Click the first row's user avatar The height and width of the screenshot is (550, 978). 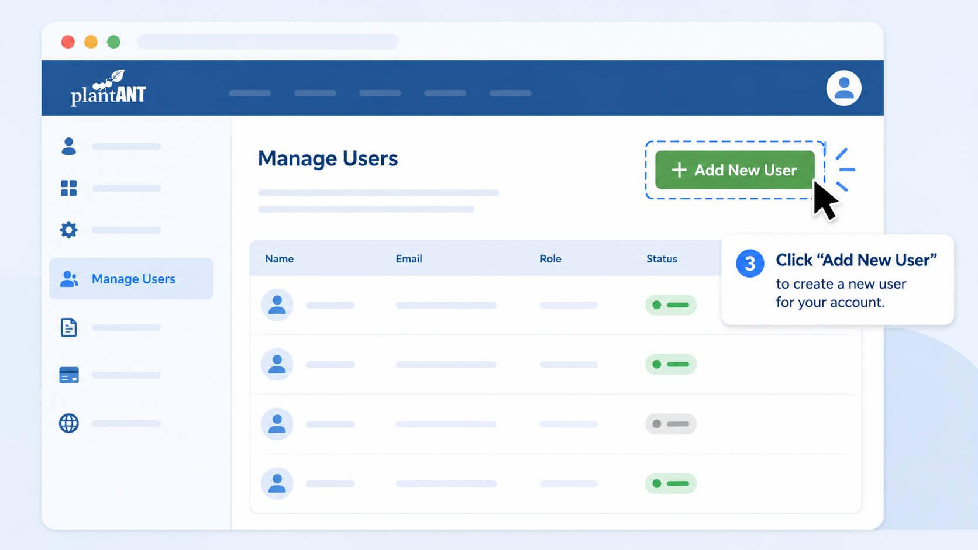tap(277, 305)
